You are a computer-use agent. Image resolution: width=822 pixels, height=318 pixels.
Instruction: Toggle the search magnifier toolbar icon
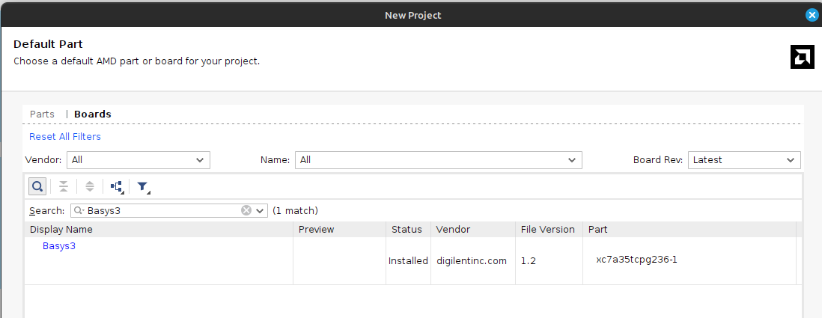point(37,186)
